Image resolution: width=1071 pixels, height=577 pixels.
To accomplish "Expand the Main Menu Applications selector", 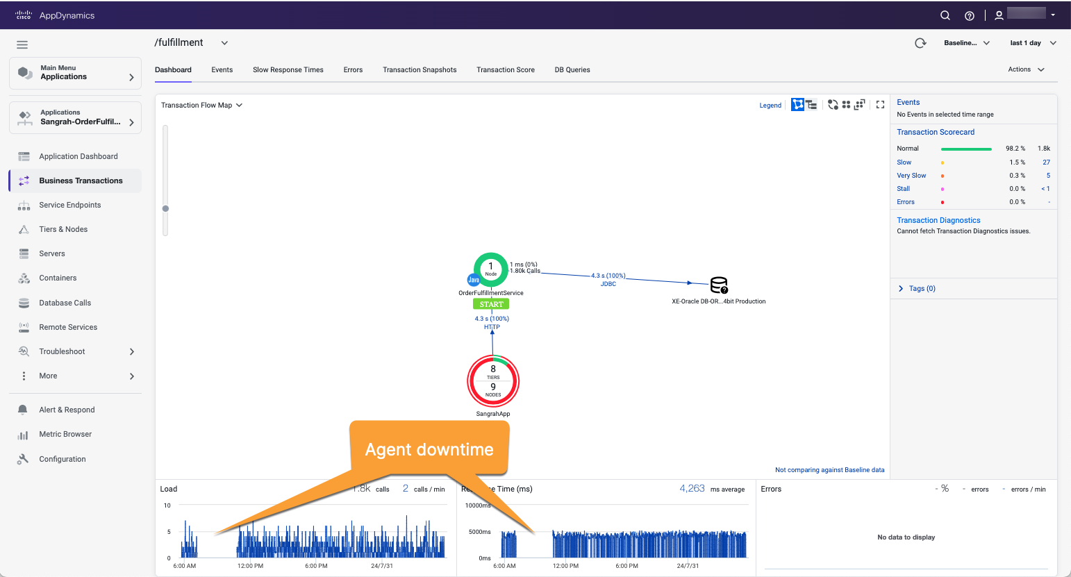I will pos(75,73).
